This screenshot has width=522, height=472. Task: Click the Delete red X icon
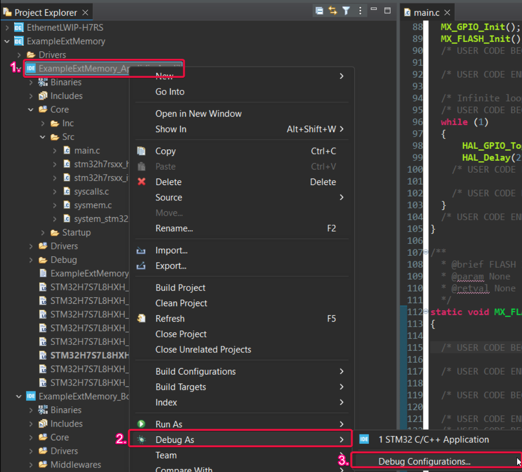[x=141, y=182]
